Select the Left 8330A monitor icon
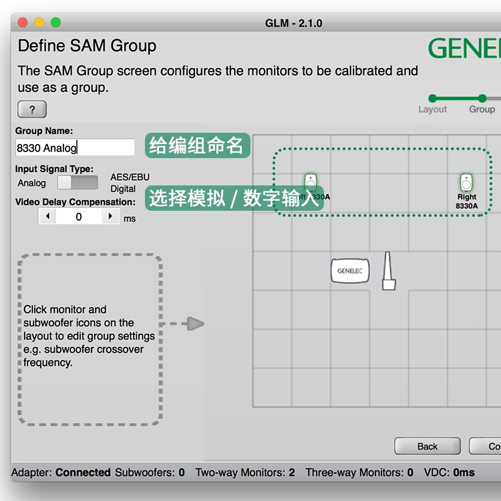The height and width of the screenshot is (501, 501). (311, 182)
